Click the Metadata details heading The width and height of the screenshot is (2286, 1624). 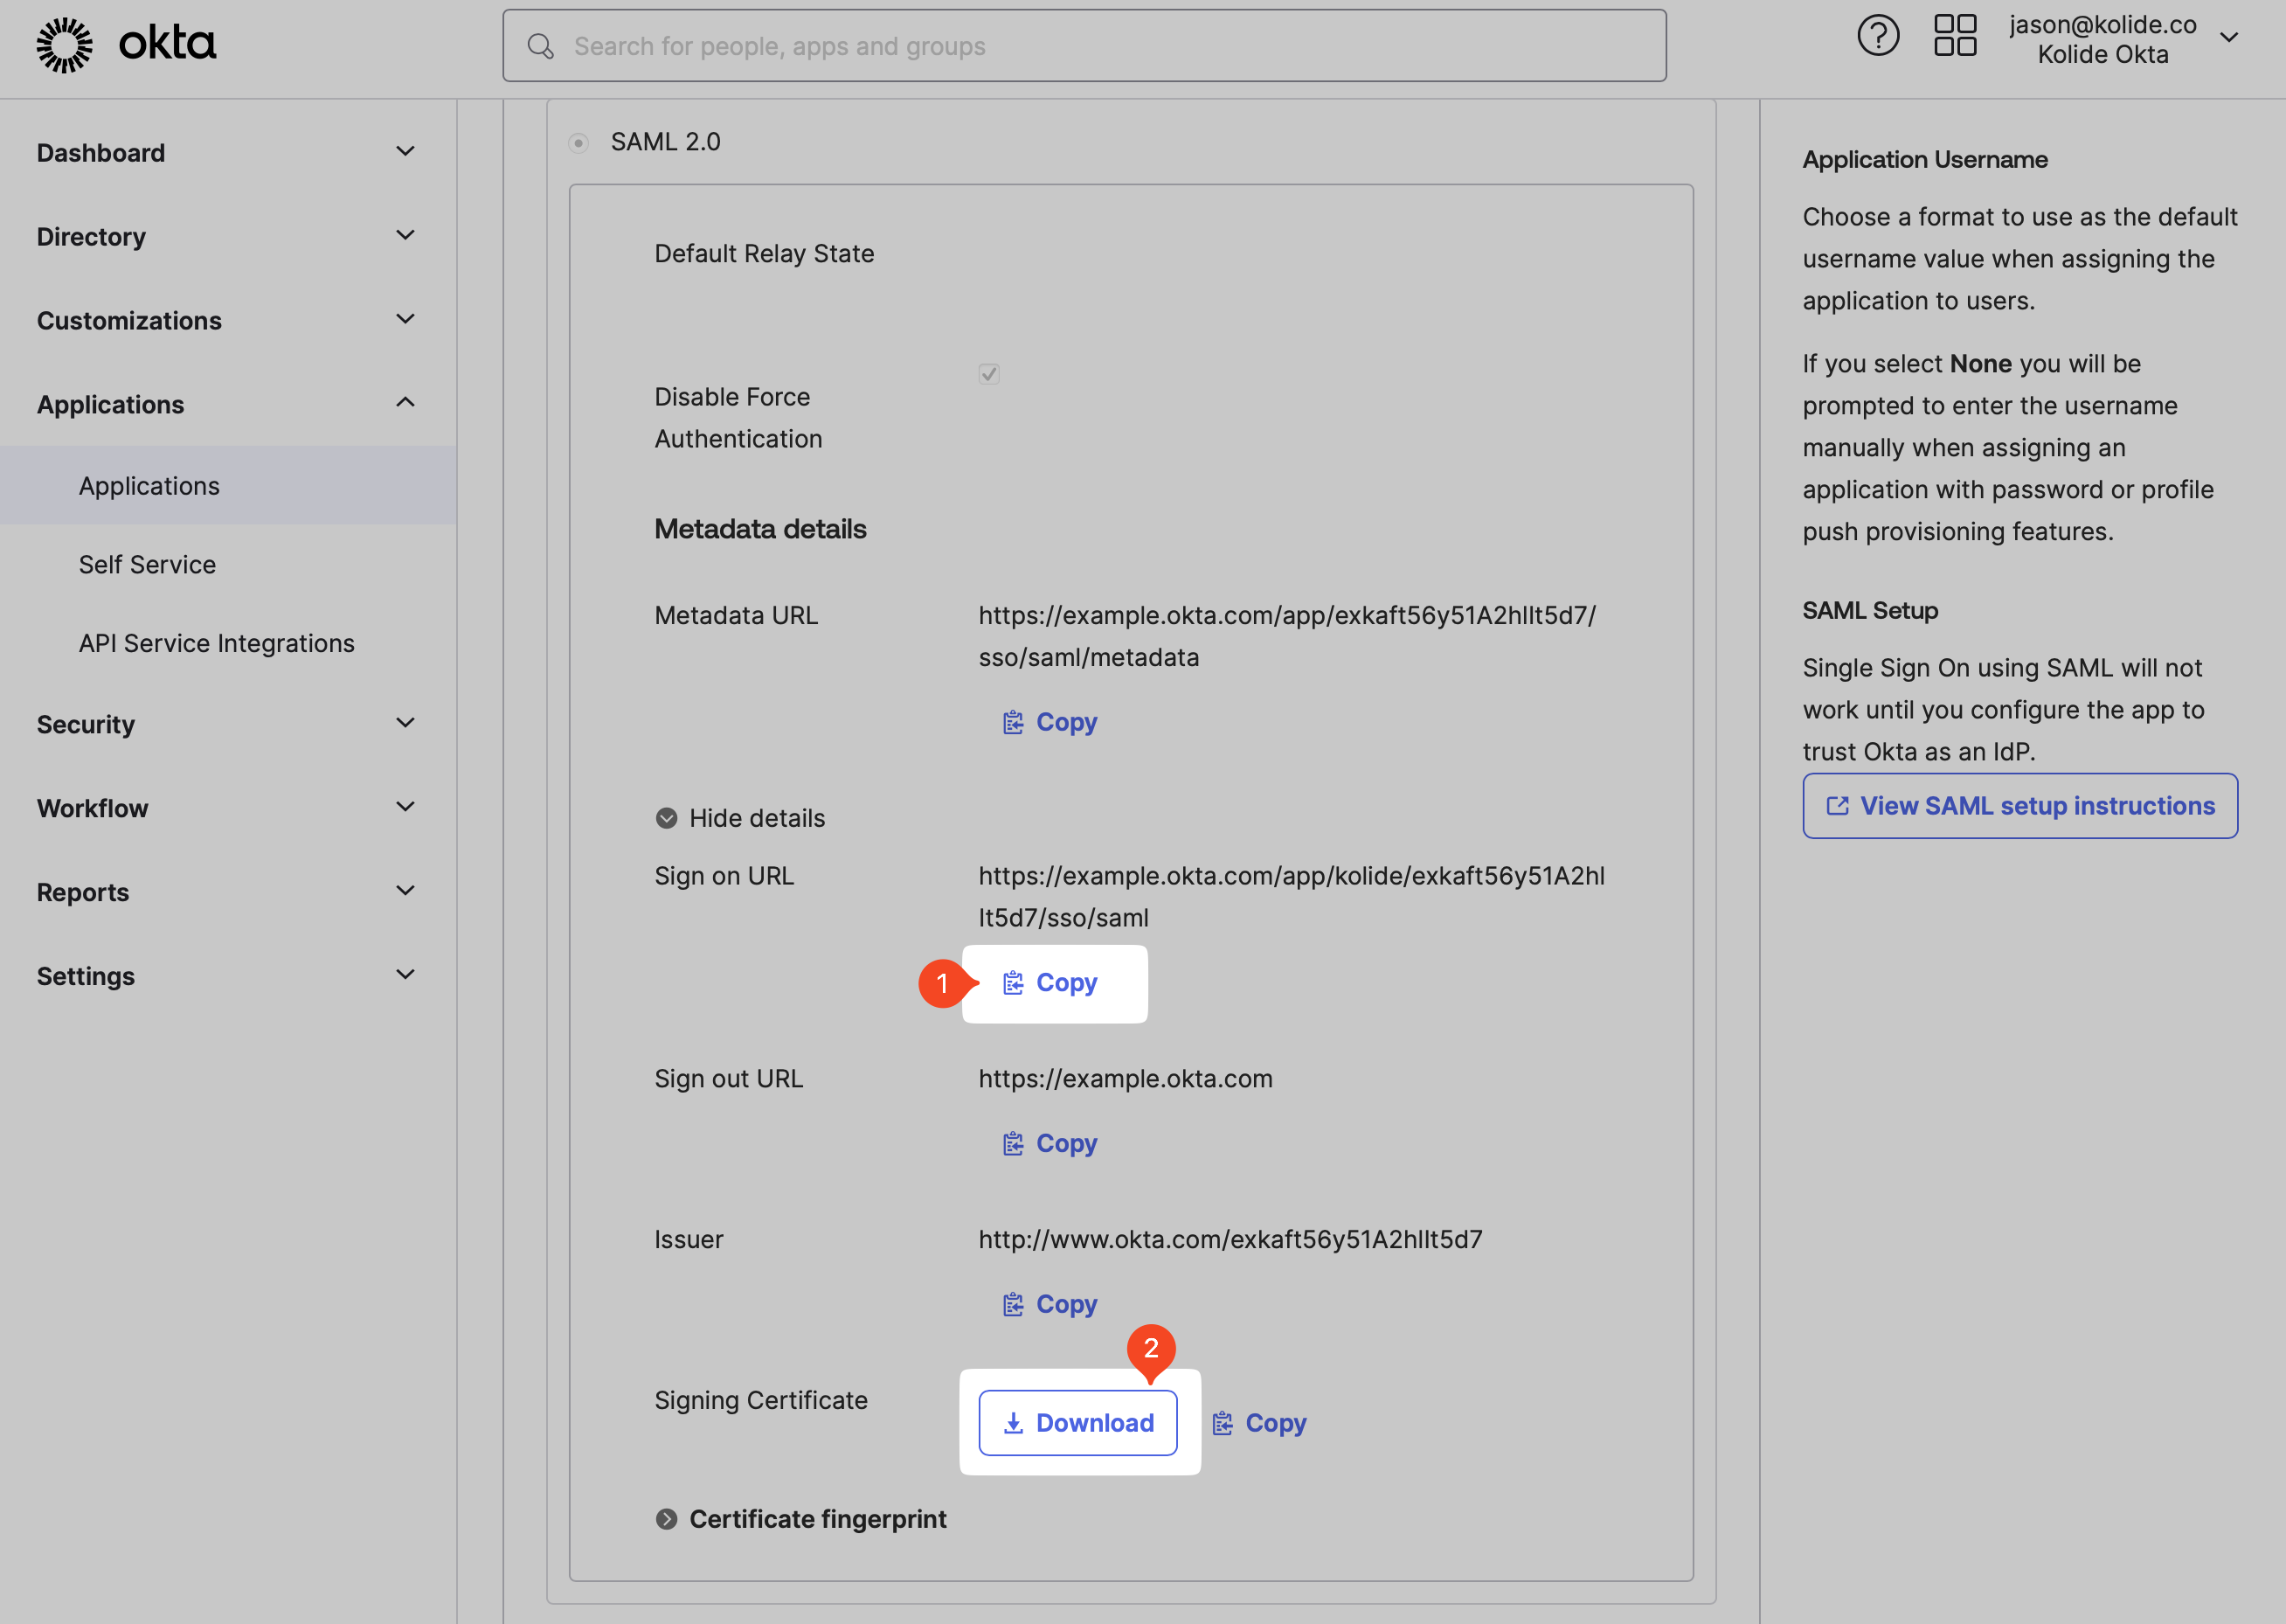(760, 529)
